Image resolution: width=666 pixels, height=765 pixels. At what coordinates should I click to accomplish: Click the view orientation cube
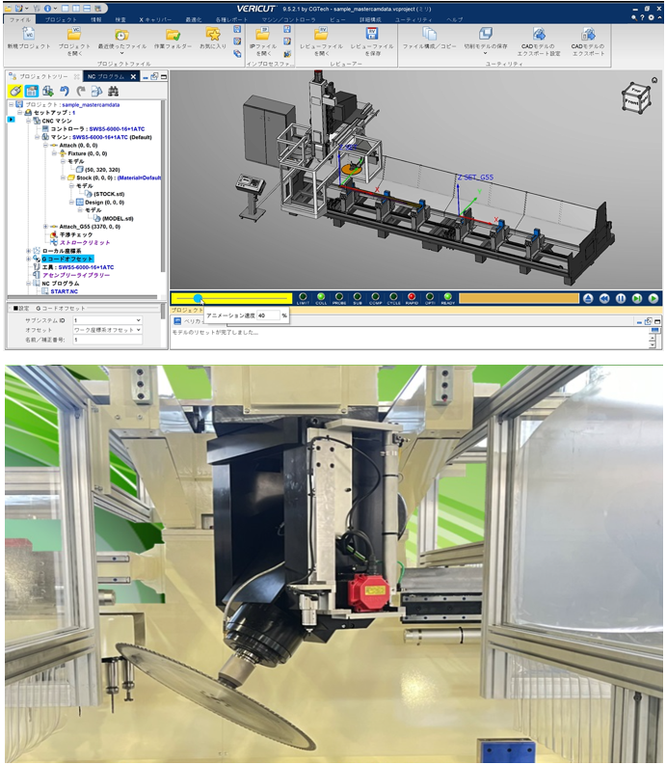(x=636, y=97)
